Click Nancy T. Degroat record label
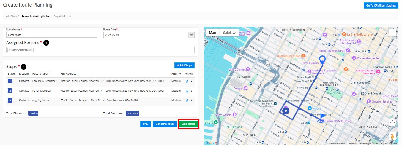Viewport: 402px width, 147px height. coord(42,90)
